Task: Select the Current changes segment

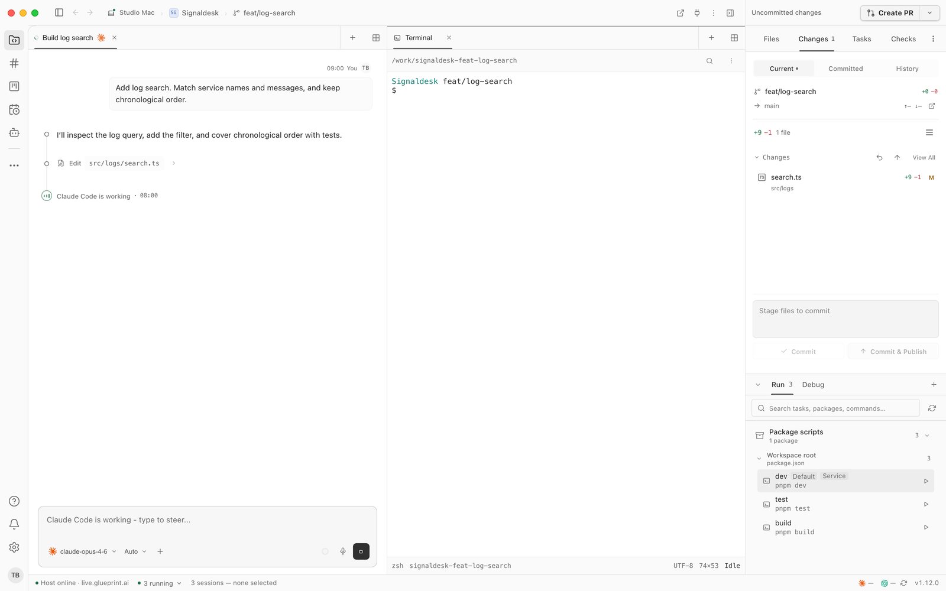Action: 784,69
